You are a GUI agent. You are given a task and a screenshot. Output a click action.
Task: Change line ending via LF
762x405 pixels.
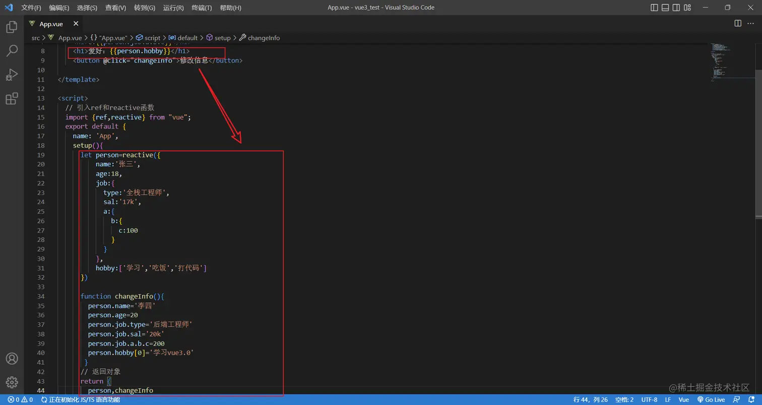tap(668, 399)
